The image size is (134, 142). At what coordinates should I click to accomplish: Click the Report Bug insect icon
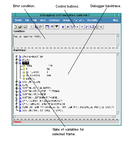(x=101, y=27)
